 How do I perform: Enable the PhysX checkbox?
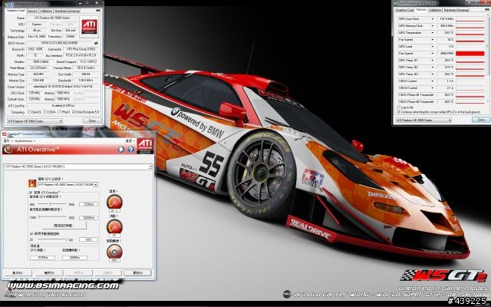tap(60, 112)
